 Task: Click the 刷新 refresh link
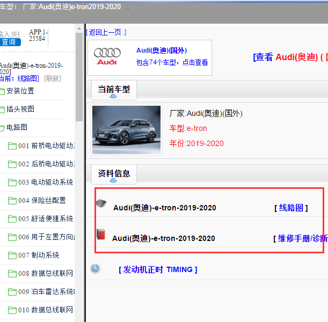coord(53,78)
